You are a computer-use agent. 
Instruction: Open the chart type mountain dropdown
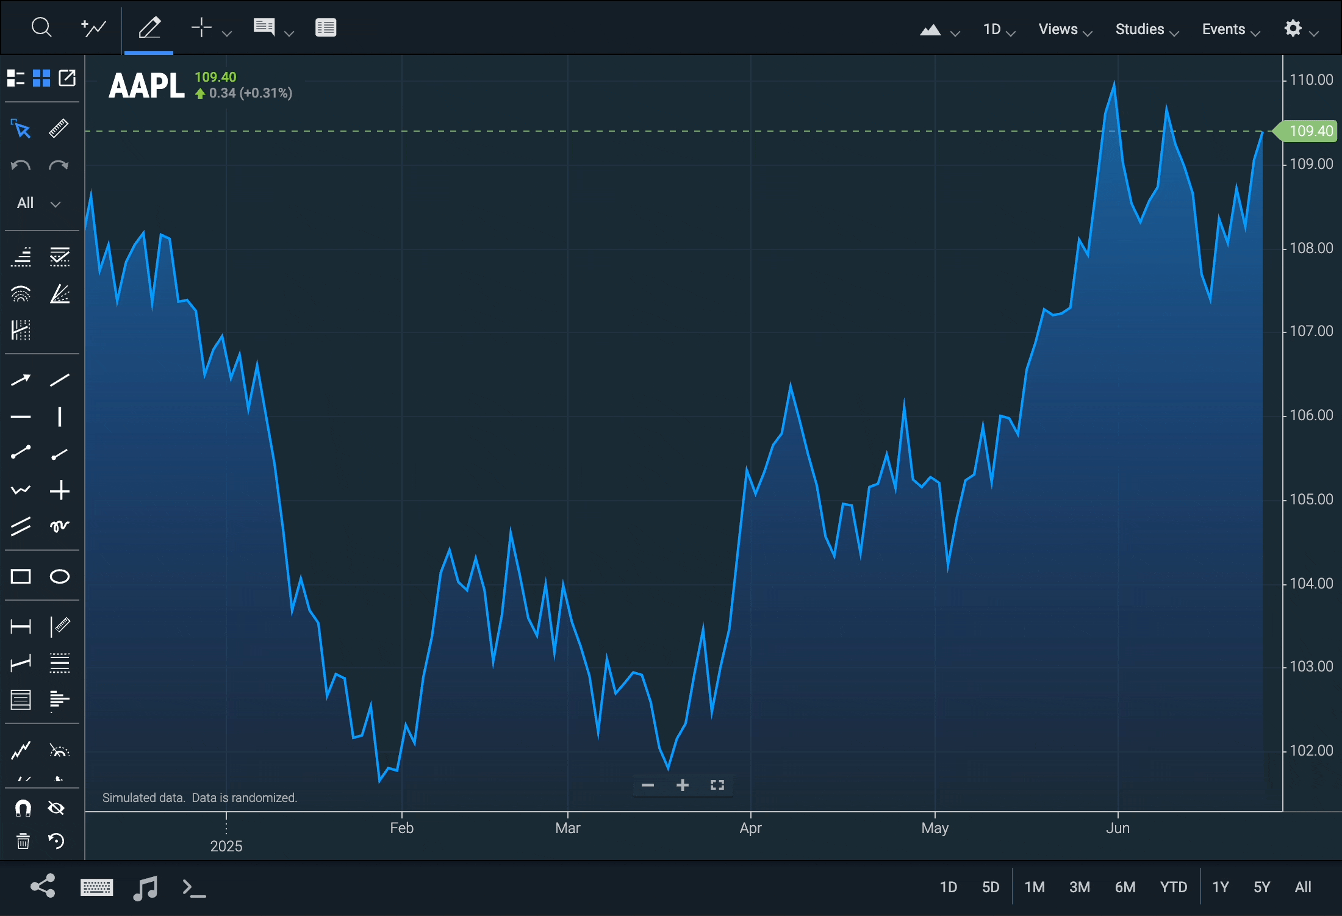tap(939, 30)
